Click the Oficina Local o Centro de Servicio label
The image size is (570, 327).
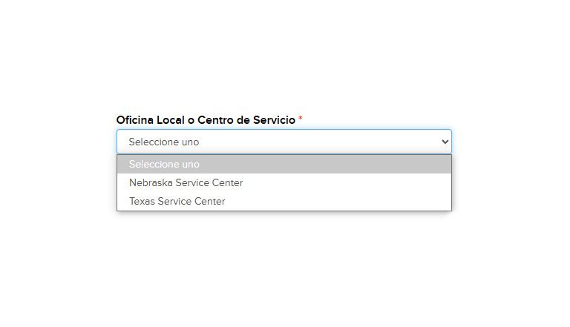(206, 120)
